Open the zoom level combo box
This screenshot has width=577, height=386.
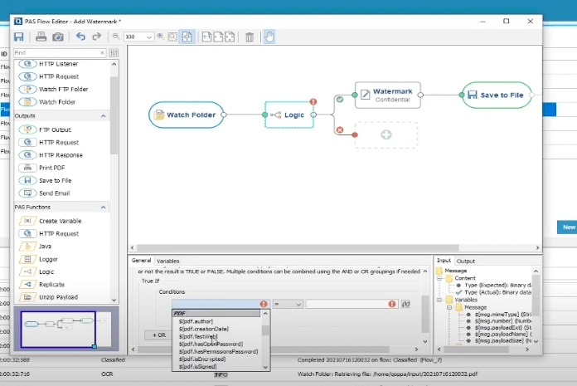point(138,37)
